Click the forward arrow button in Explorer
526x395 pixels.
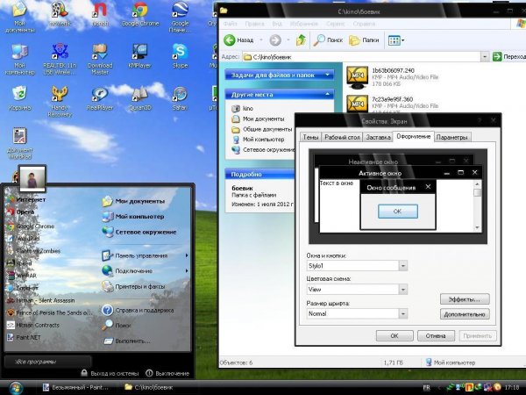pyautogui.click(x=275, y=40)
